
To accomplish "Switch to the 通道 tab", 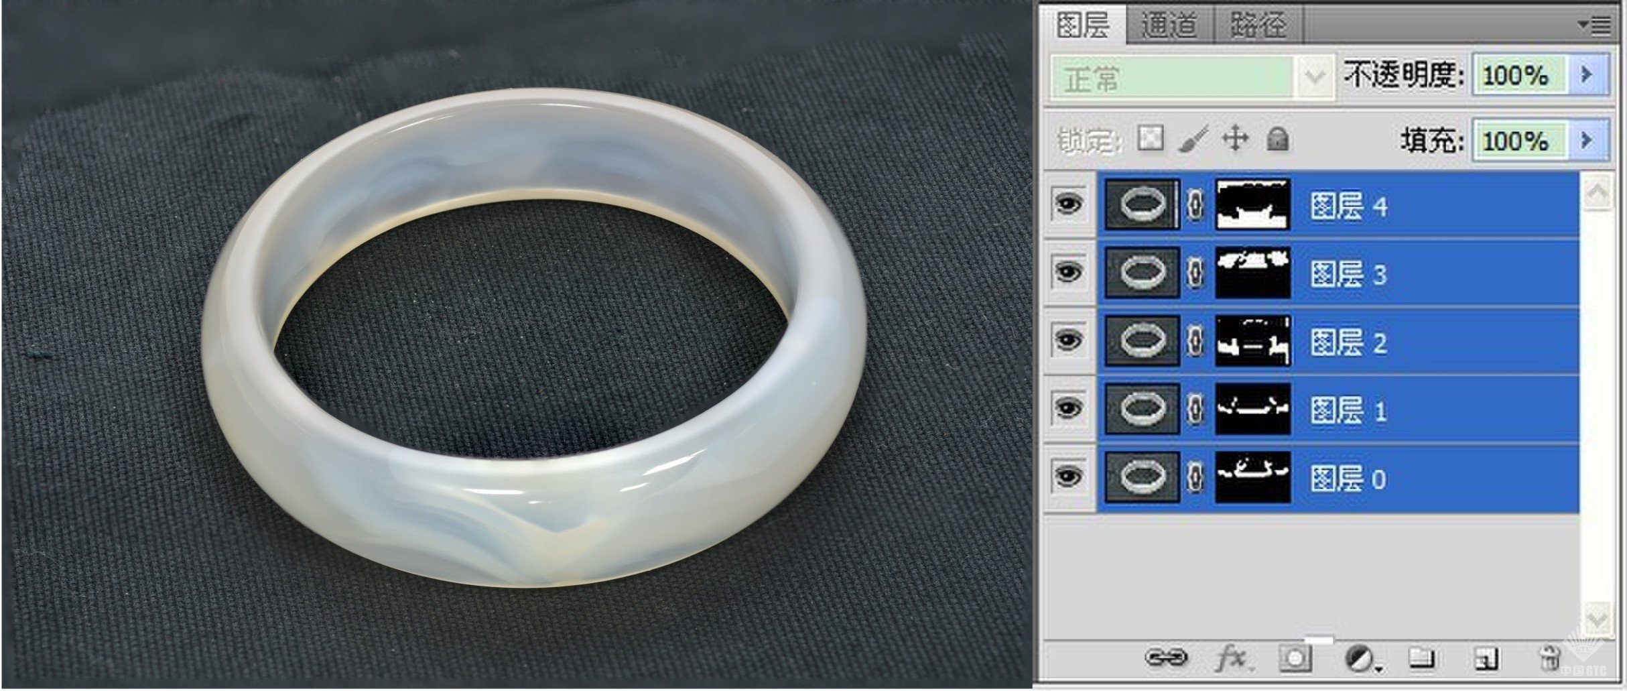I will pyautogui.click(x=1169, y=25).
